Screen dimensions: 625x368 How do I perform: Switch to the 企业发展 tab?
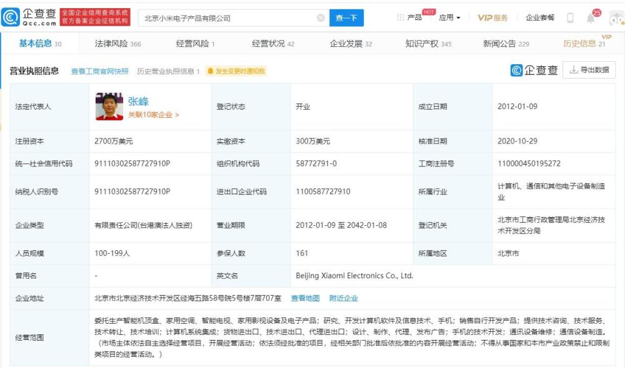[351, 44]
